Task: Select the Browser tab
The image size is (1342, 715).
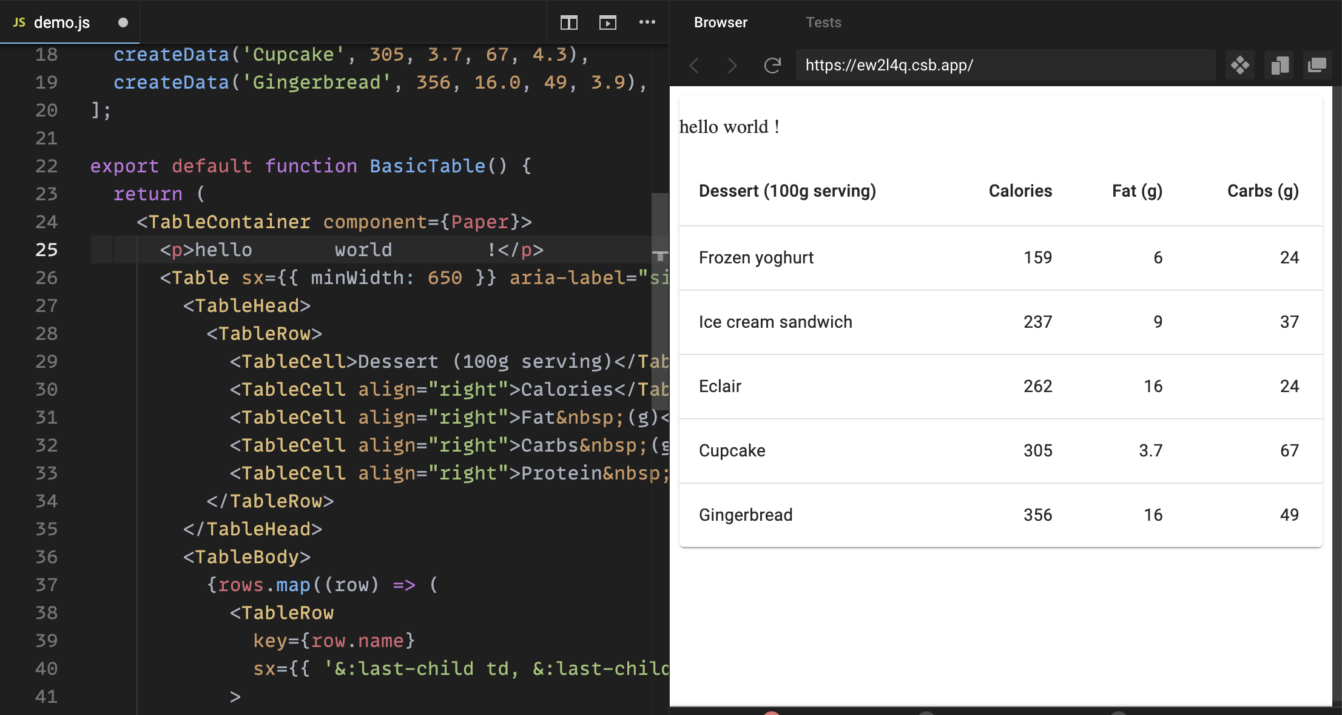Action: coord(720,22)
